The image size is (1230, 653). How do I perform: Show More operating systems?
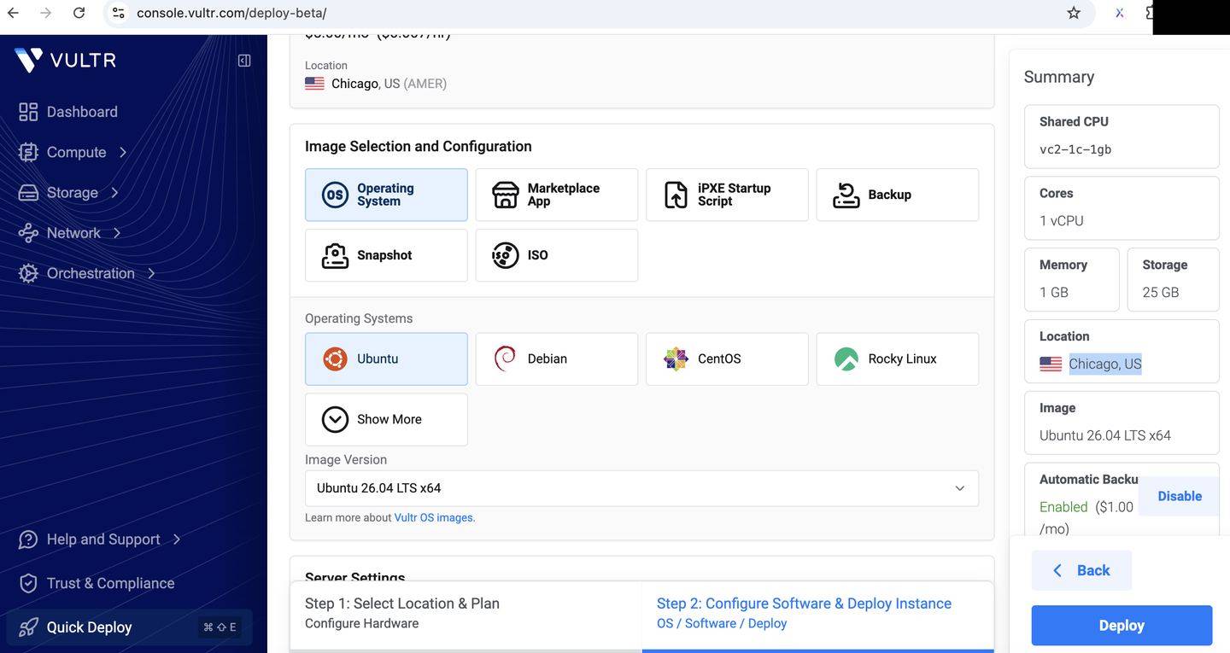click(386, 420)
